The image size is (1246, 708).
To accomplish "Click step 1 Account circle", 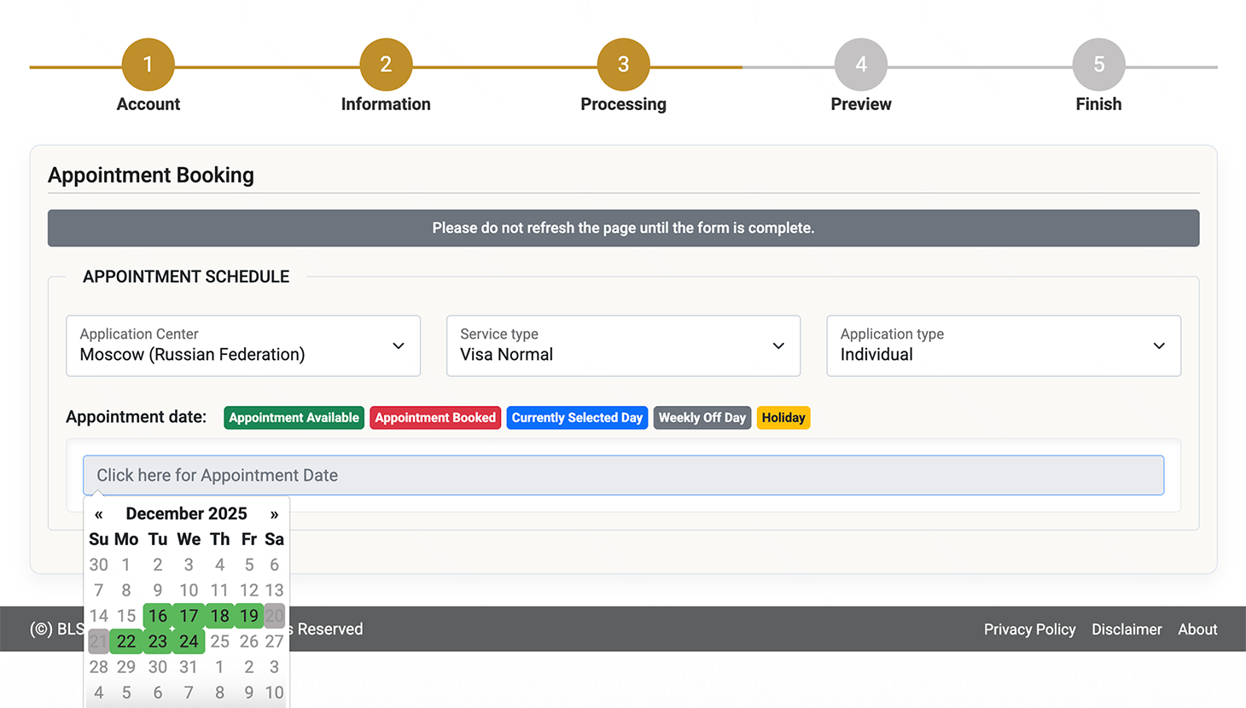I will (148, 65).
